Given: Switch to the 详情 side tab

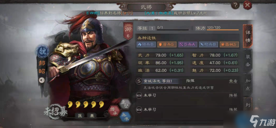Looking at the screenshot, I should coord(248,36).
